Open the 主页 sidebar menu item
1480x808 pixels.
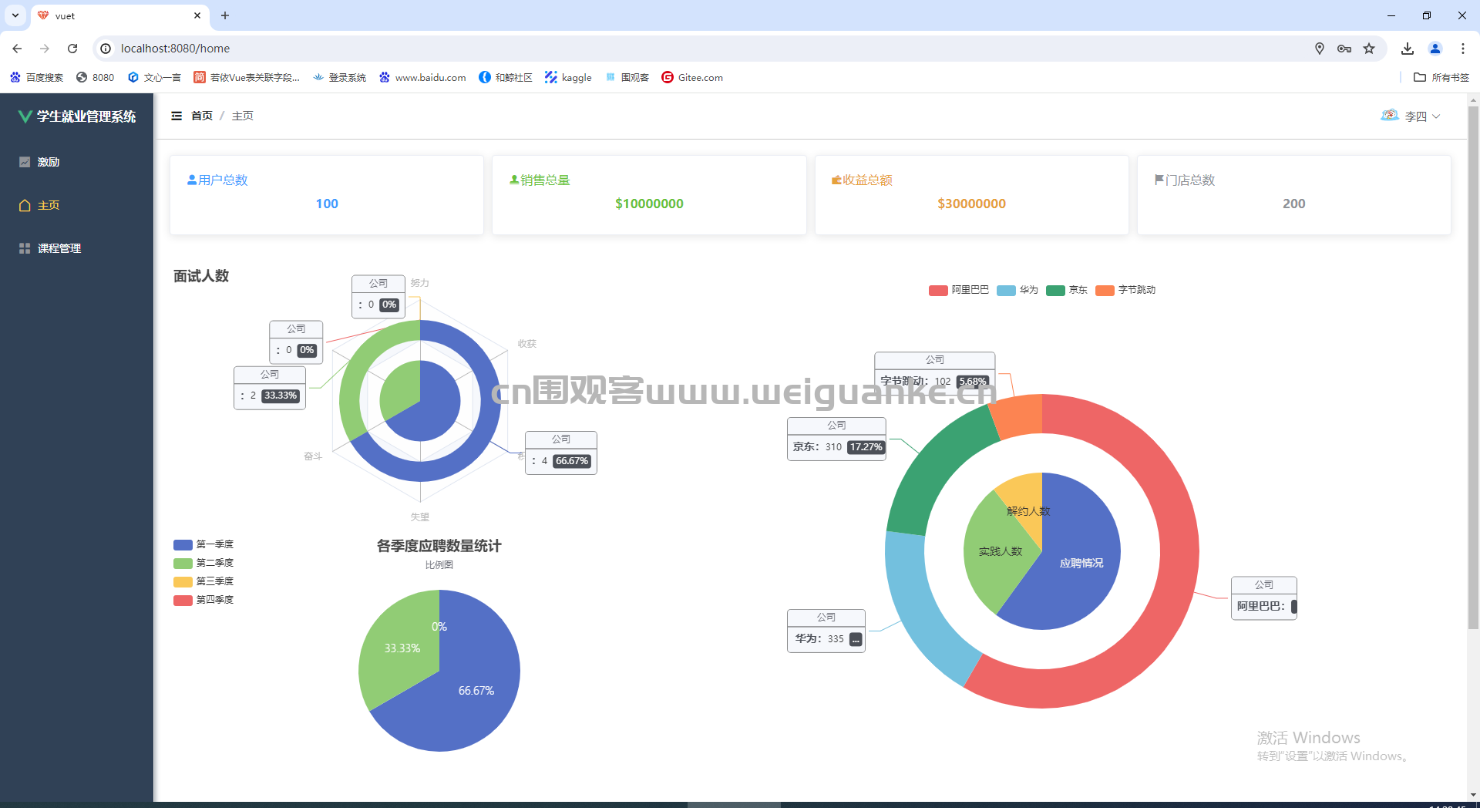pos(77,205)
